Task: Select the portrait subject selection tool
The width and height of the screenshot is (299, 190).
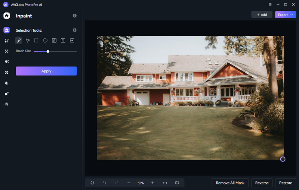Action: pos(54,41)
